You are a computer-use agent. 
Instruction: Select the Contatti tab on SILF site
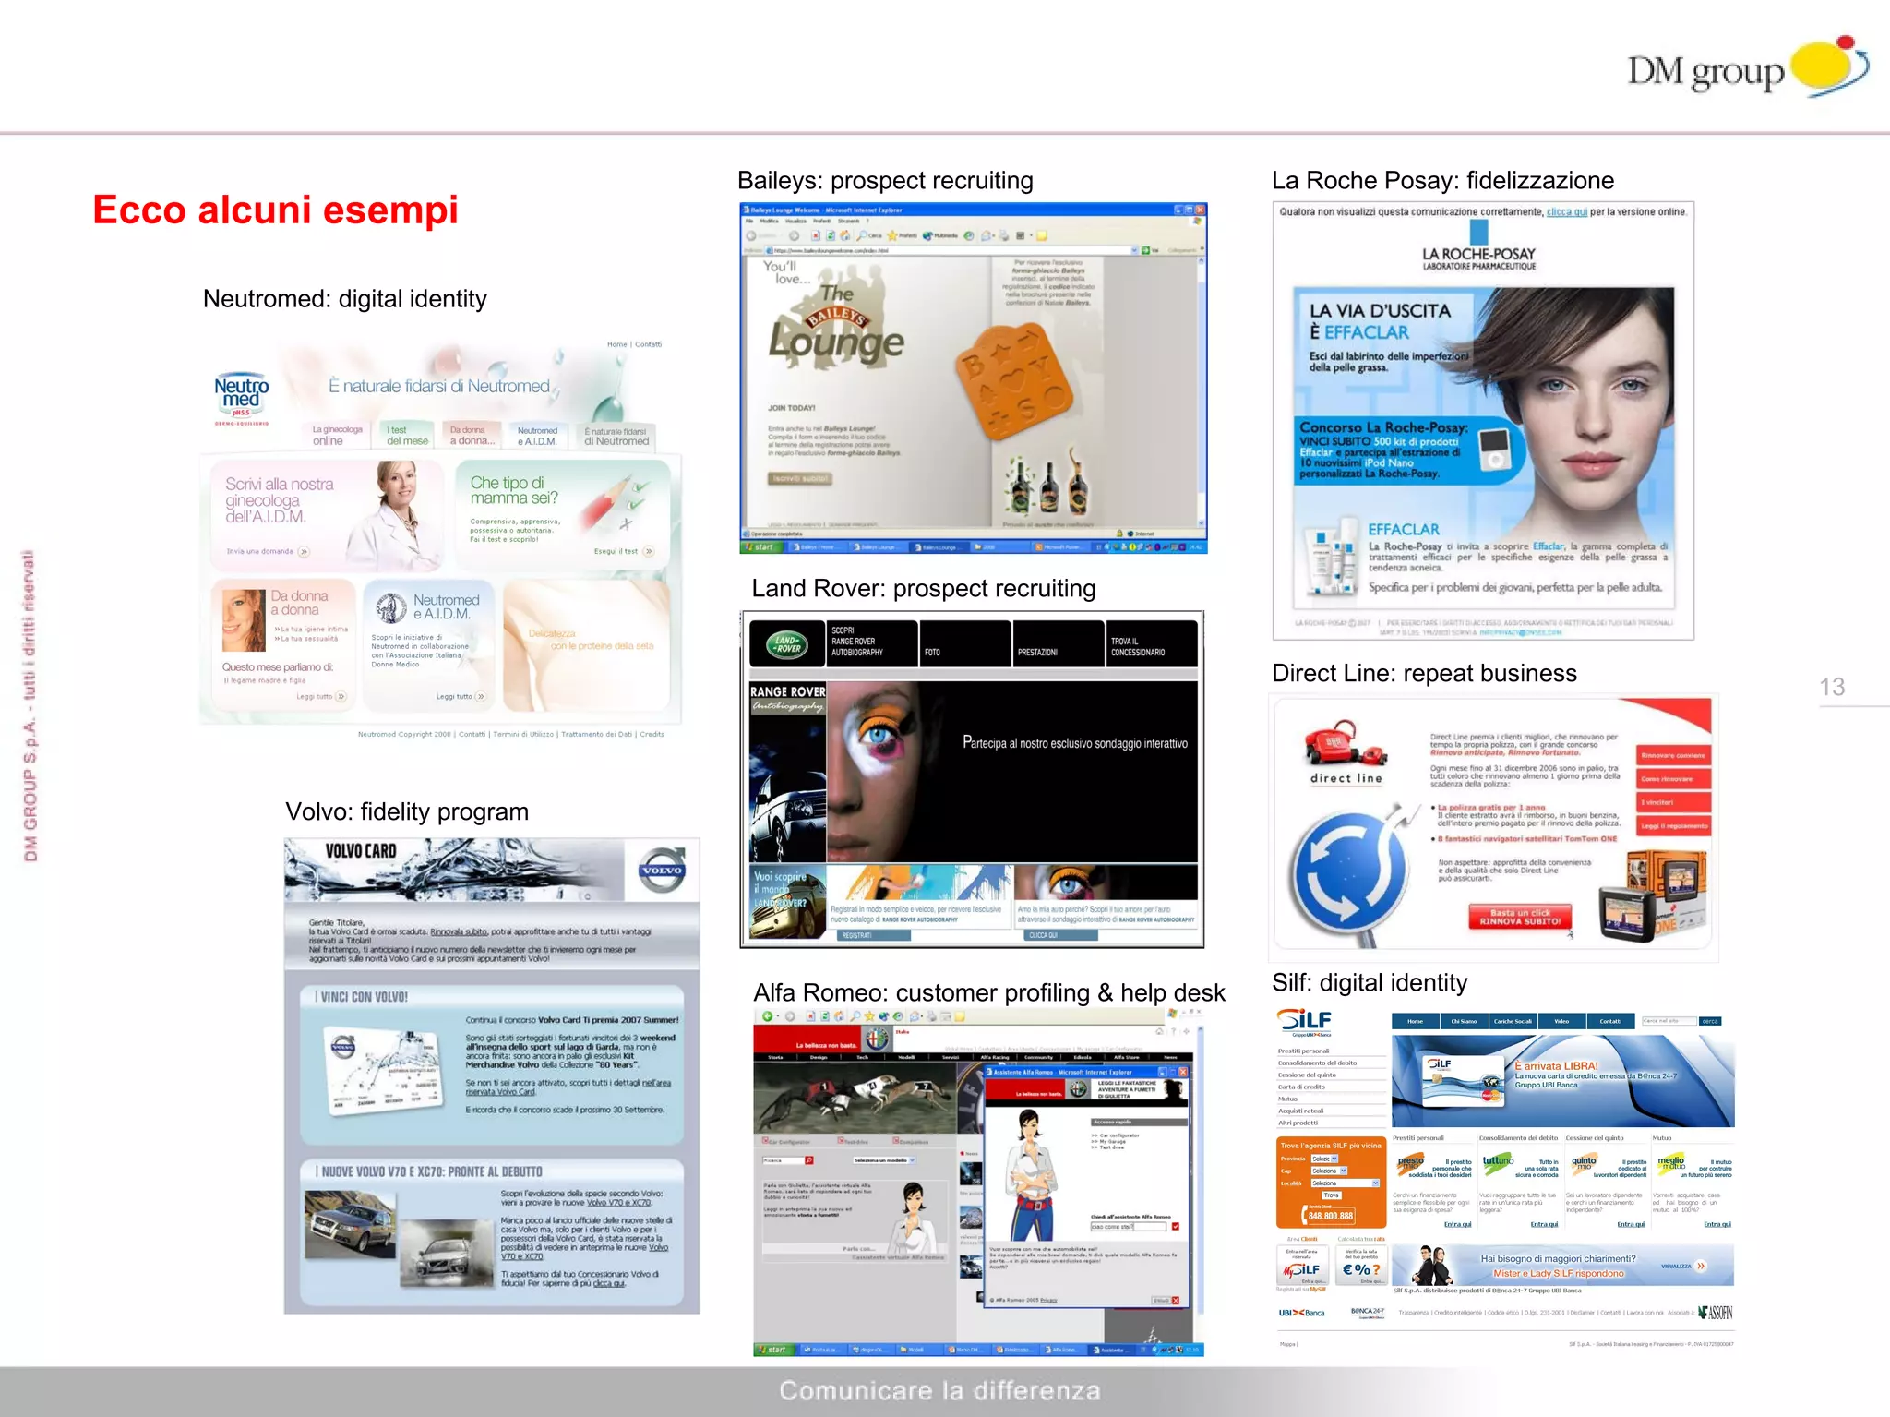click(1610, 1021)
